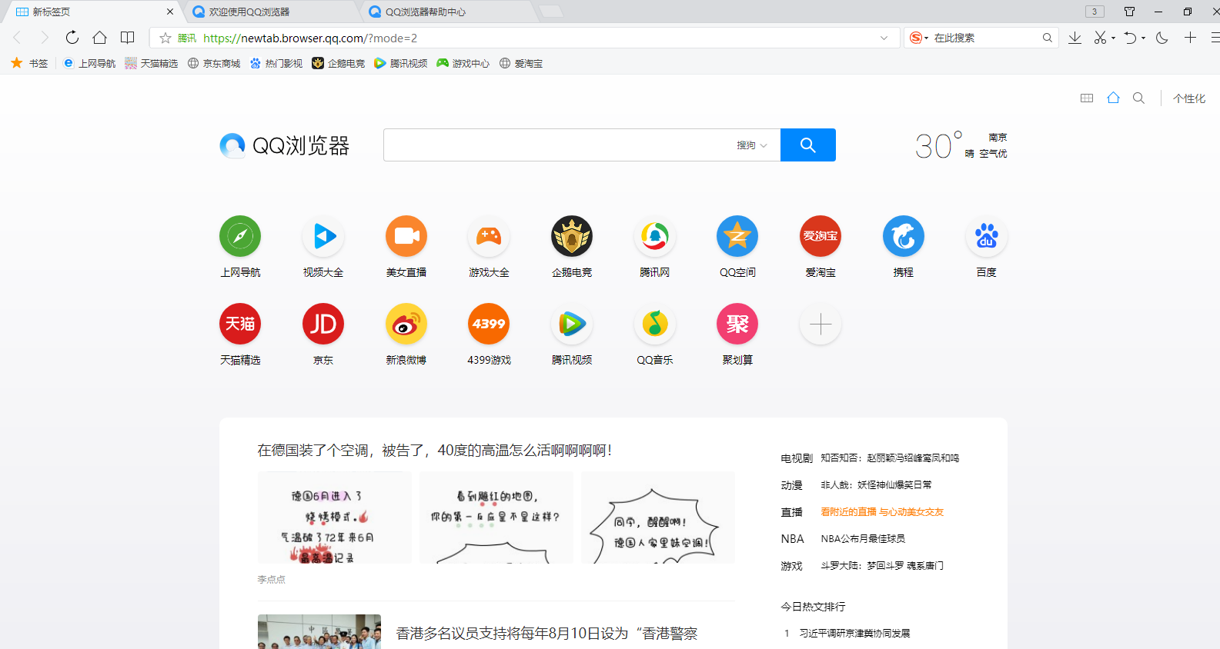This screenshot has height=649, width=1220.
Task: Switch to 欢迎使用QQ浏览器 tab
Action: 269,12
